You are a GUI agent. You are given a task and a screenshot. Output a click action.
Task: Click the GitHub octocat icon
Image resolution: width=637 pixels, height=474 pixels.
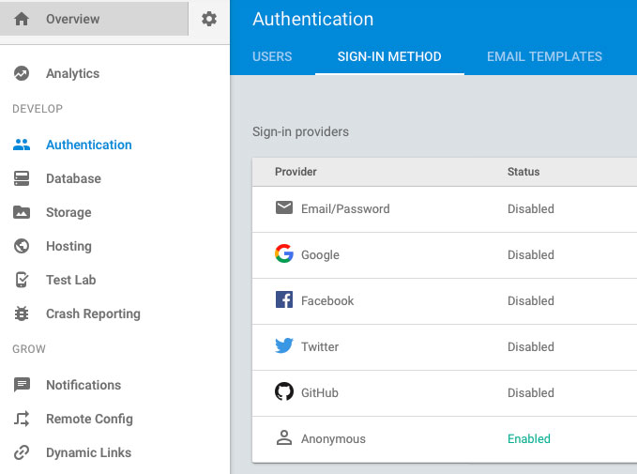284,391
